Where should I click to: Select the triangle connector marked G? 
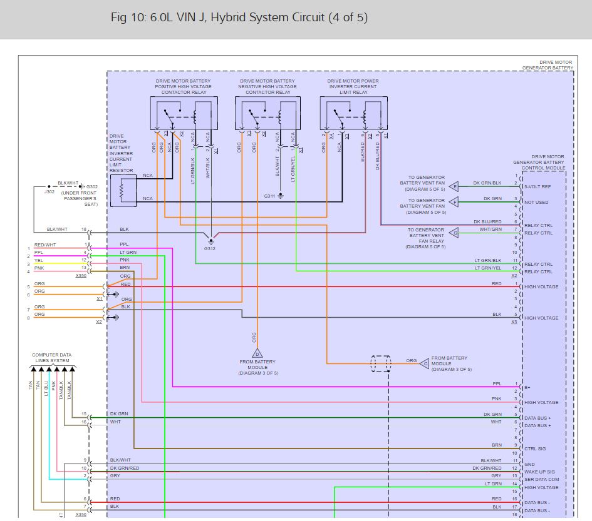click(455, 233)
